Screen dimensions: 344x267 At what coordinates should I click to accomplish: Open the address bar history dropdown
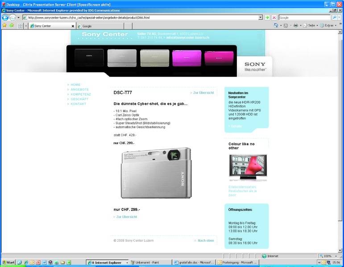tap(261, 17)
